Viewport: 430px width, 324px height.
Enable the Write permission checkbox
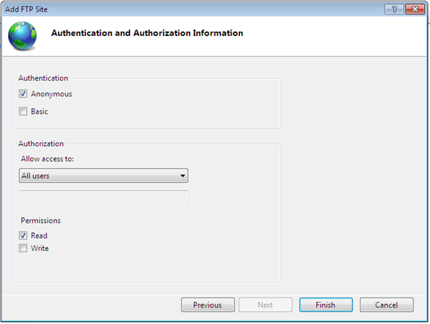tap(24, 249)
